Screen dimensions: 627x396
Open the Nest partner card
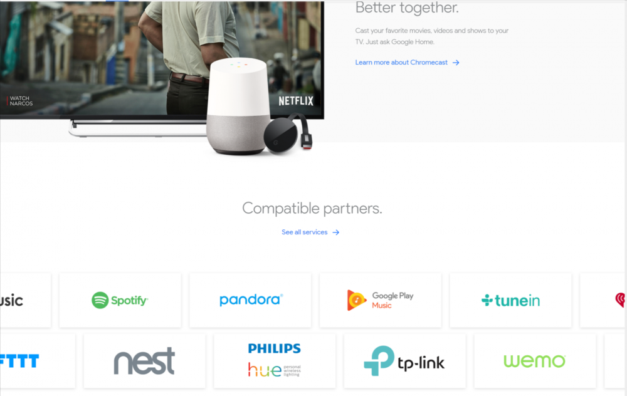pyautogui.click(x=144, y=361)
